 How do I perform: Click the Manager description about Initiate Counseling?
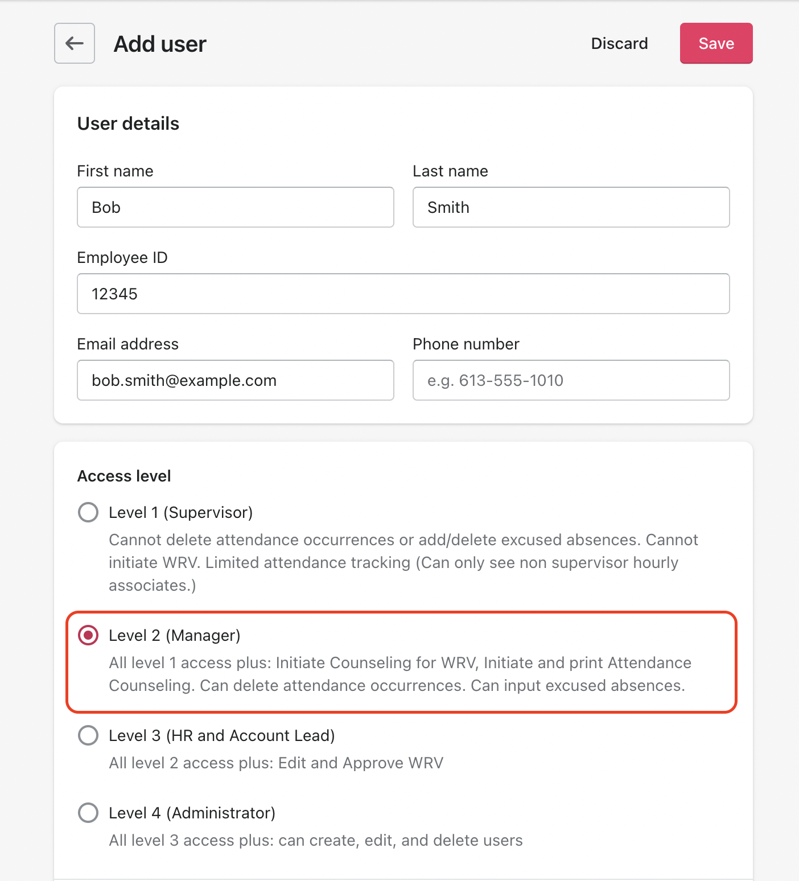click(400, 674)
